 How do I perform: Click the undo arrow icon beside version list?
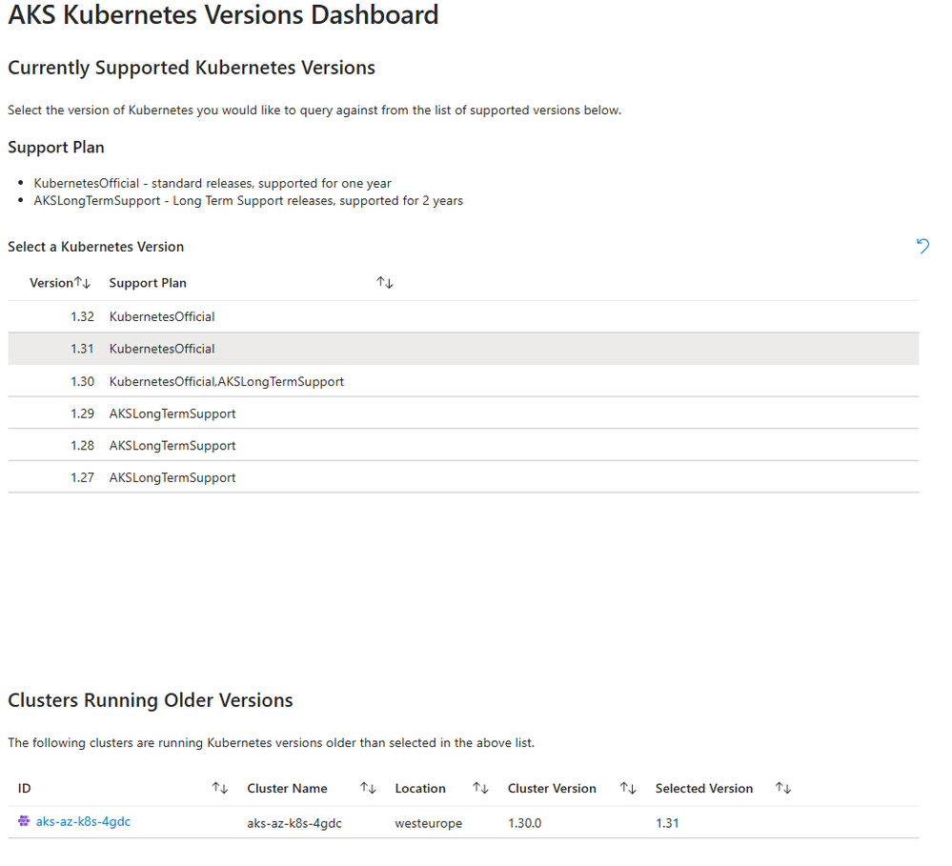[922, 246]
